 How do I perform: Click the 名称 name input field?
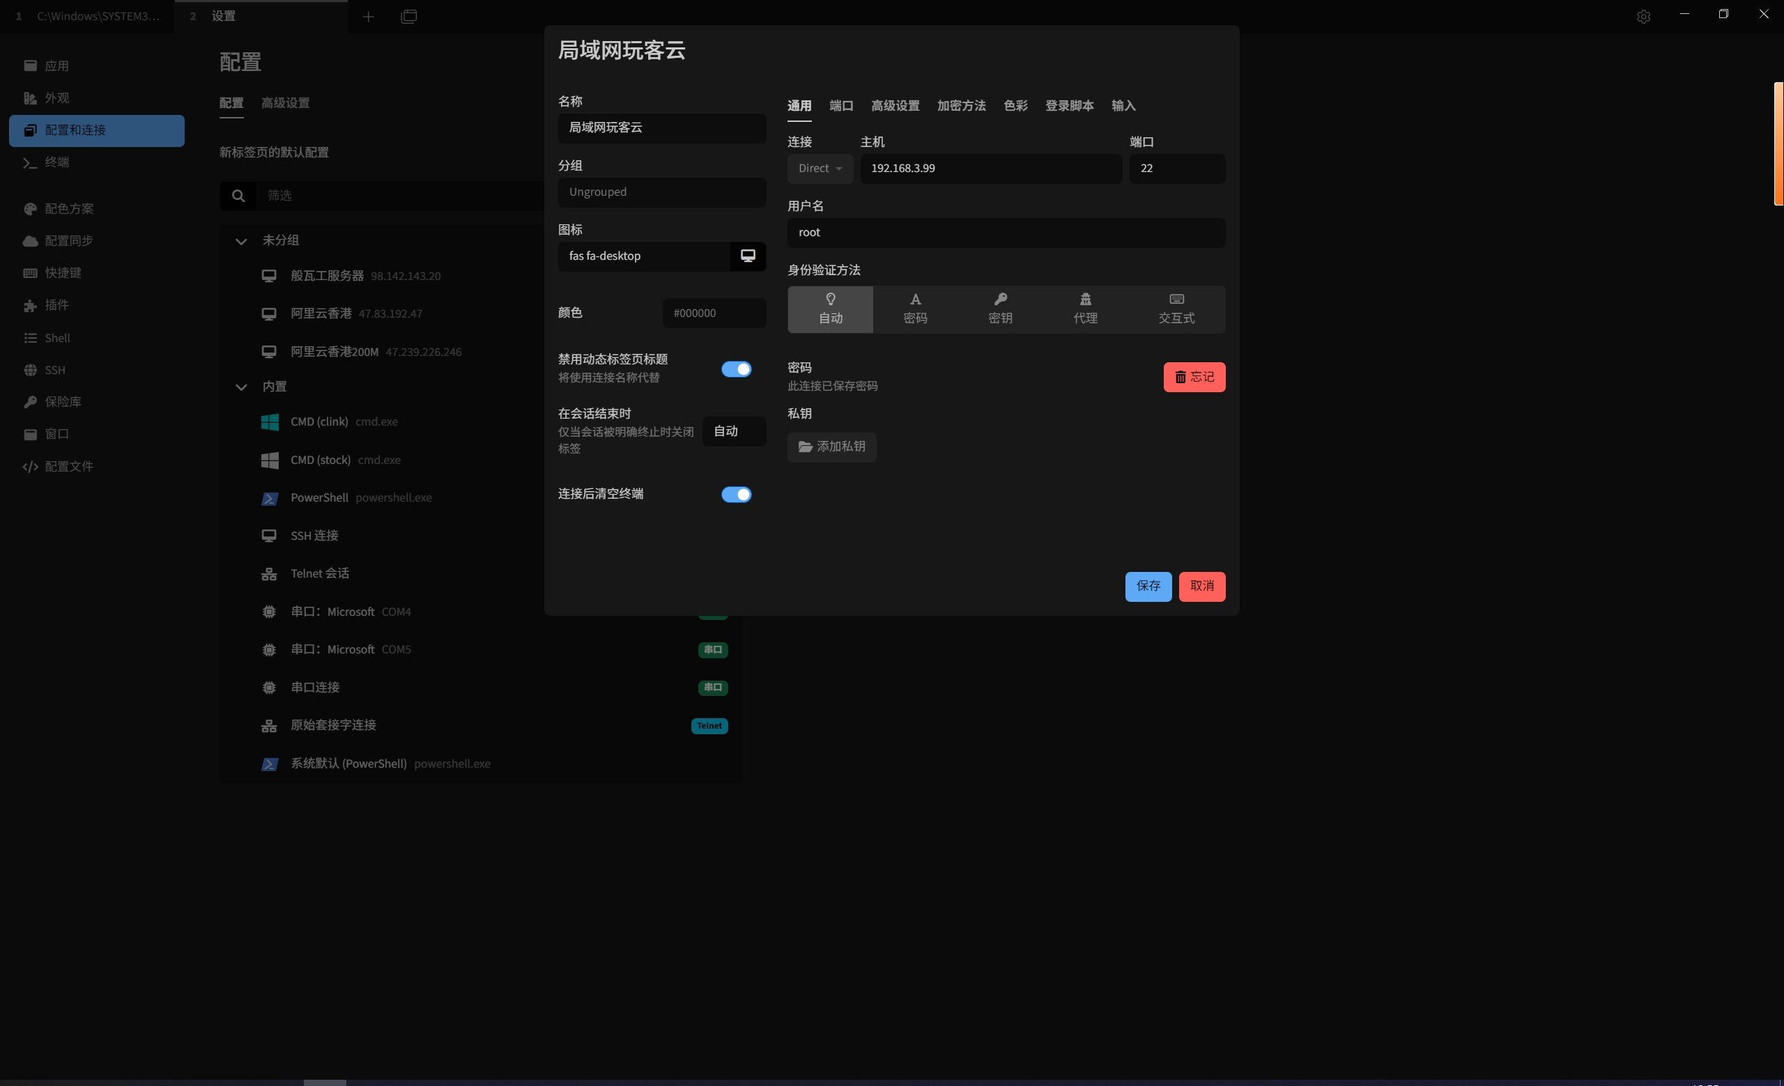coord(662,128)
